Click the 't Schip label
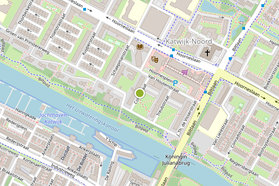279x186 pixels. 112,142
